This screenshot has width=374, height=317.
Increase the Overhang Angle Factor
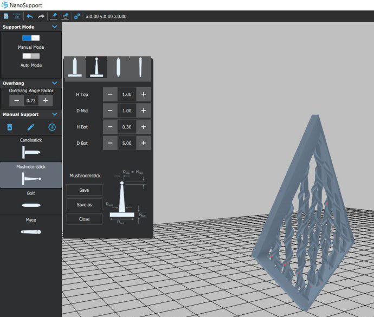click(x=46, y=100)
